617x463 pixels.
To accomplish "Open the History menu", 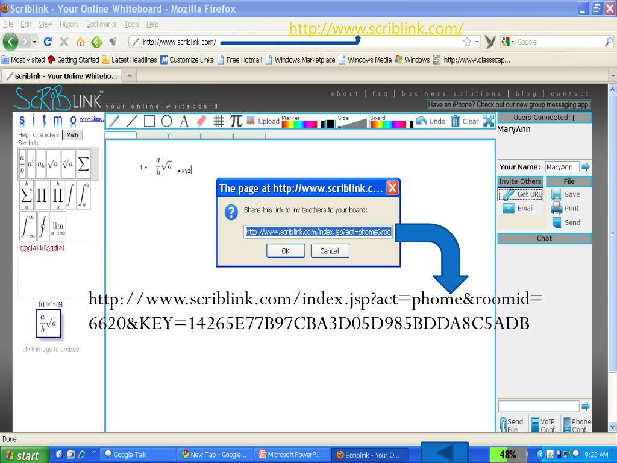I will pos(69,24).
